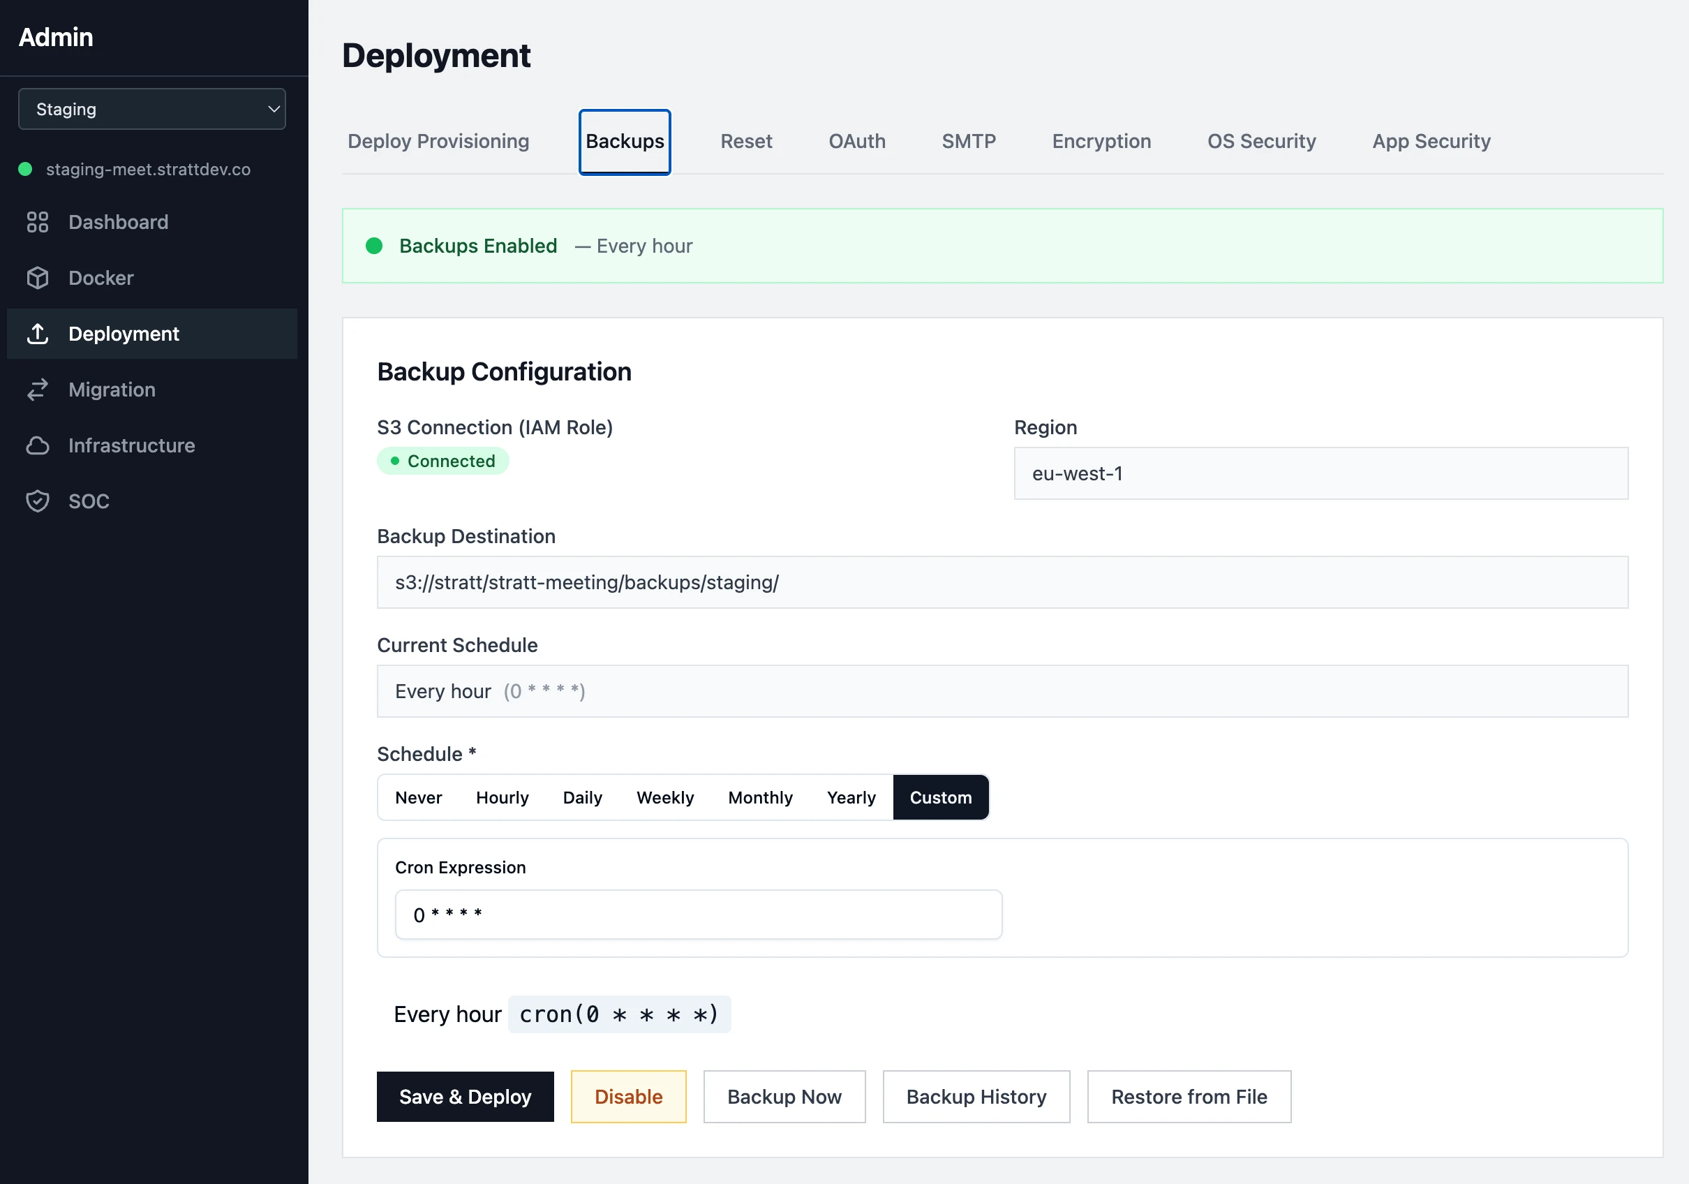Switch the schedule to Never
The image size is (1689, 1184).
[418, 797]
